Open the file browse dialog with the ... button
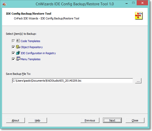This screenshot has width=152, height=131. 138,81
